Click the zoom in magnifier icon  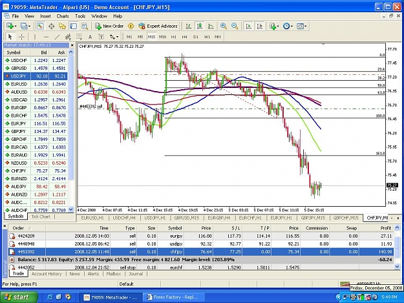point(224,26)
